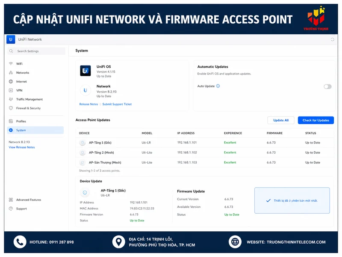Click the Traffic Management icon
The image size is (342, 257).
[x=11, y=99]
